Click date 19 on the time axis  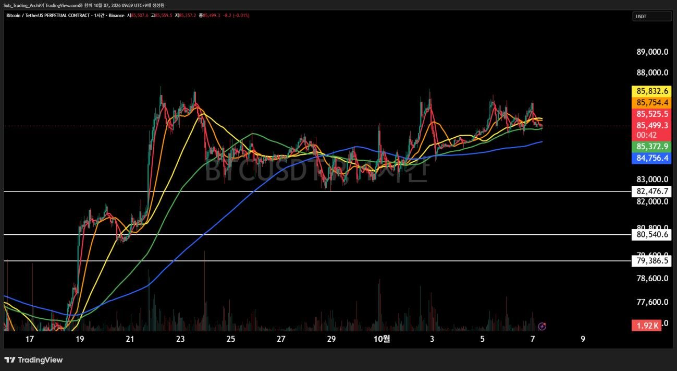point(80,339)
